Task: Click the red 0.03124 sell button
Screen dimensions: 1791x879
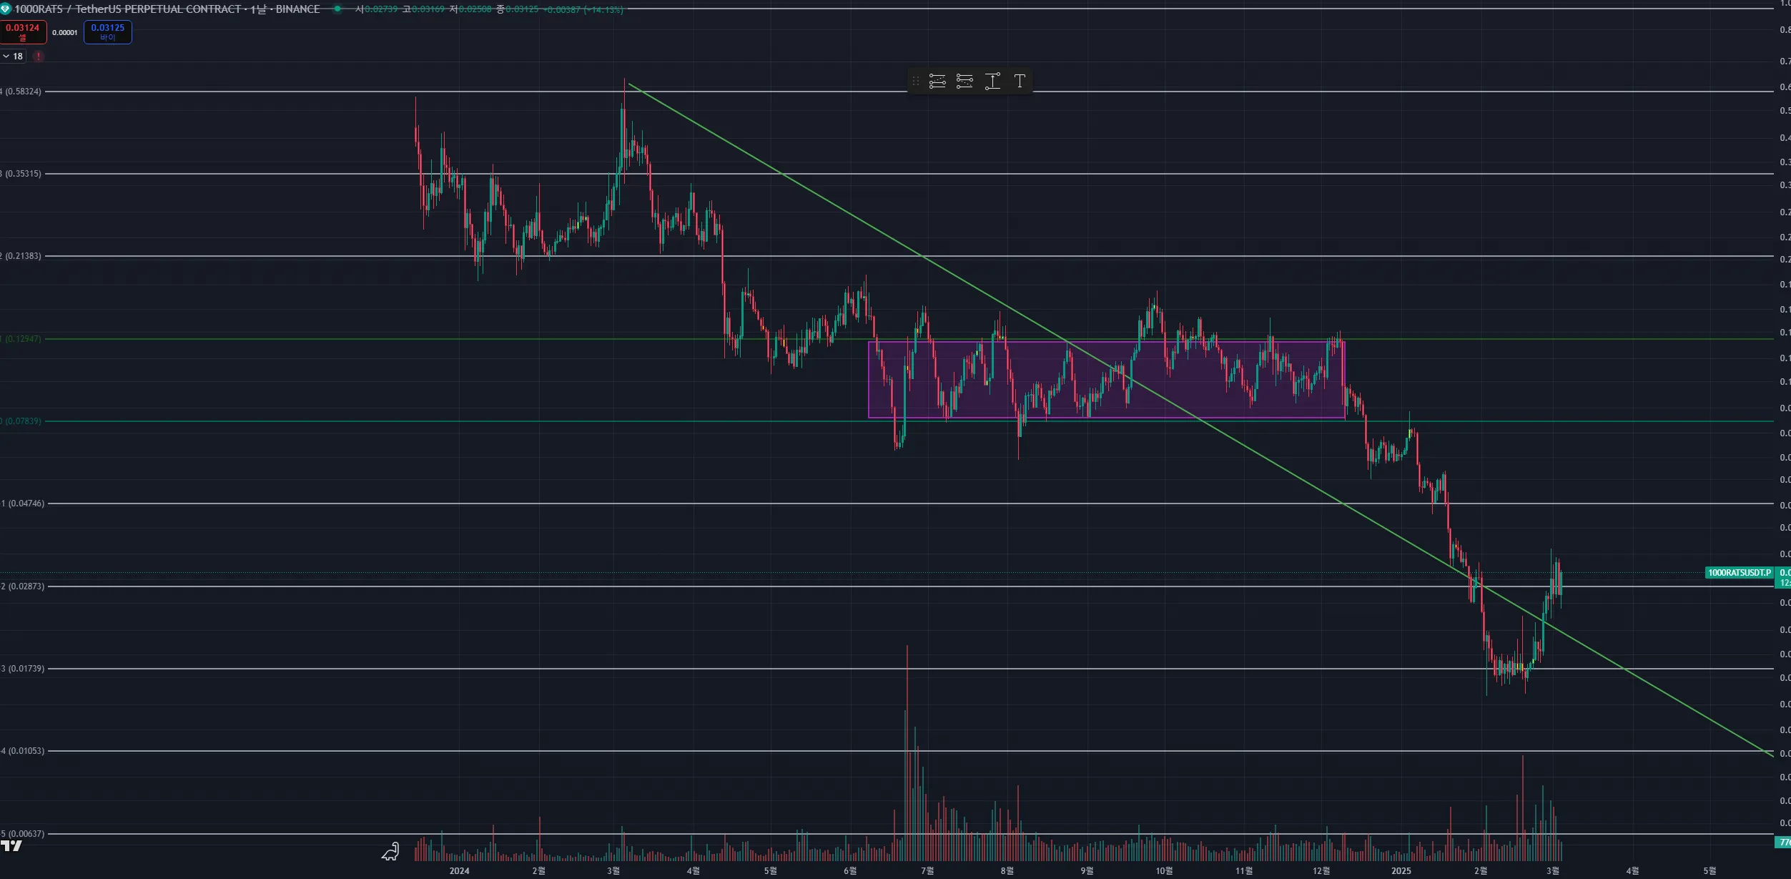Action: (x=23, y=32)
